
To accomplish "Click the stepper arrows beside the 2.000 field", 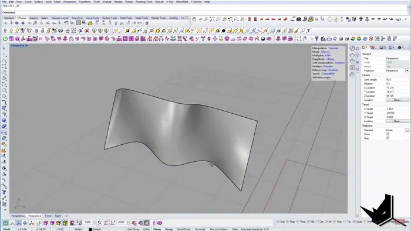I will [x=127, y=222].
